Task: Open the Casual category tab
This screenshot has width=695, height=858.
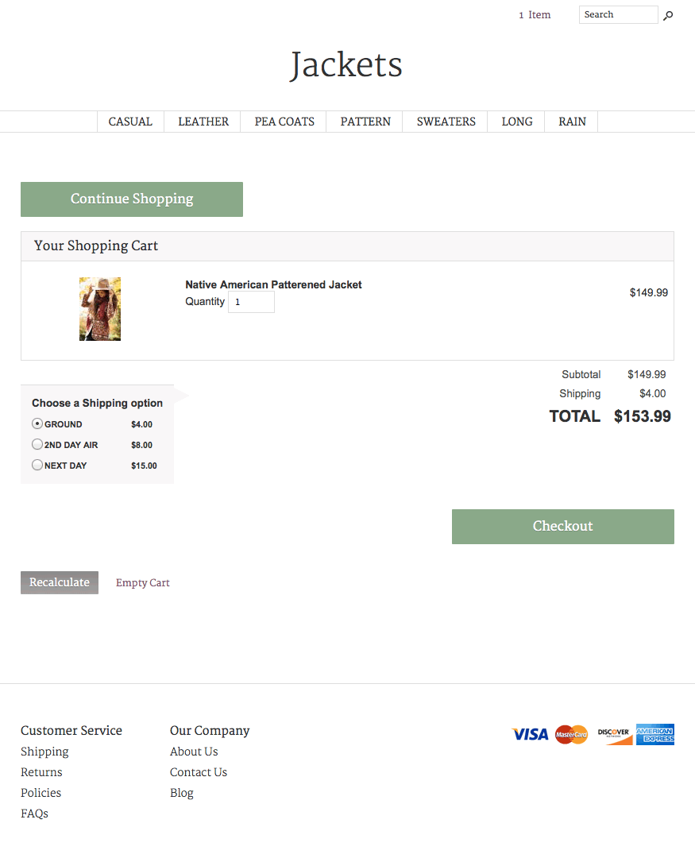Action: [x=130, y=122]
